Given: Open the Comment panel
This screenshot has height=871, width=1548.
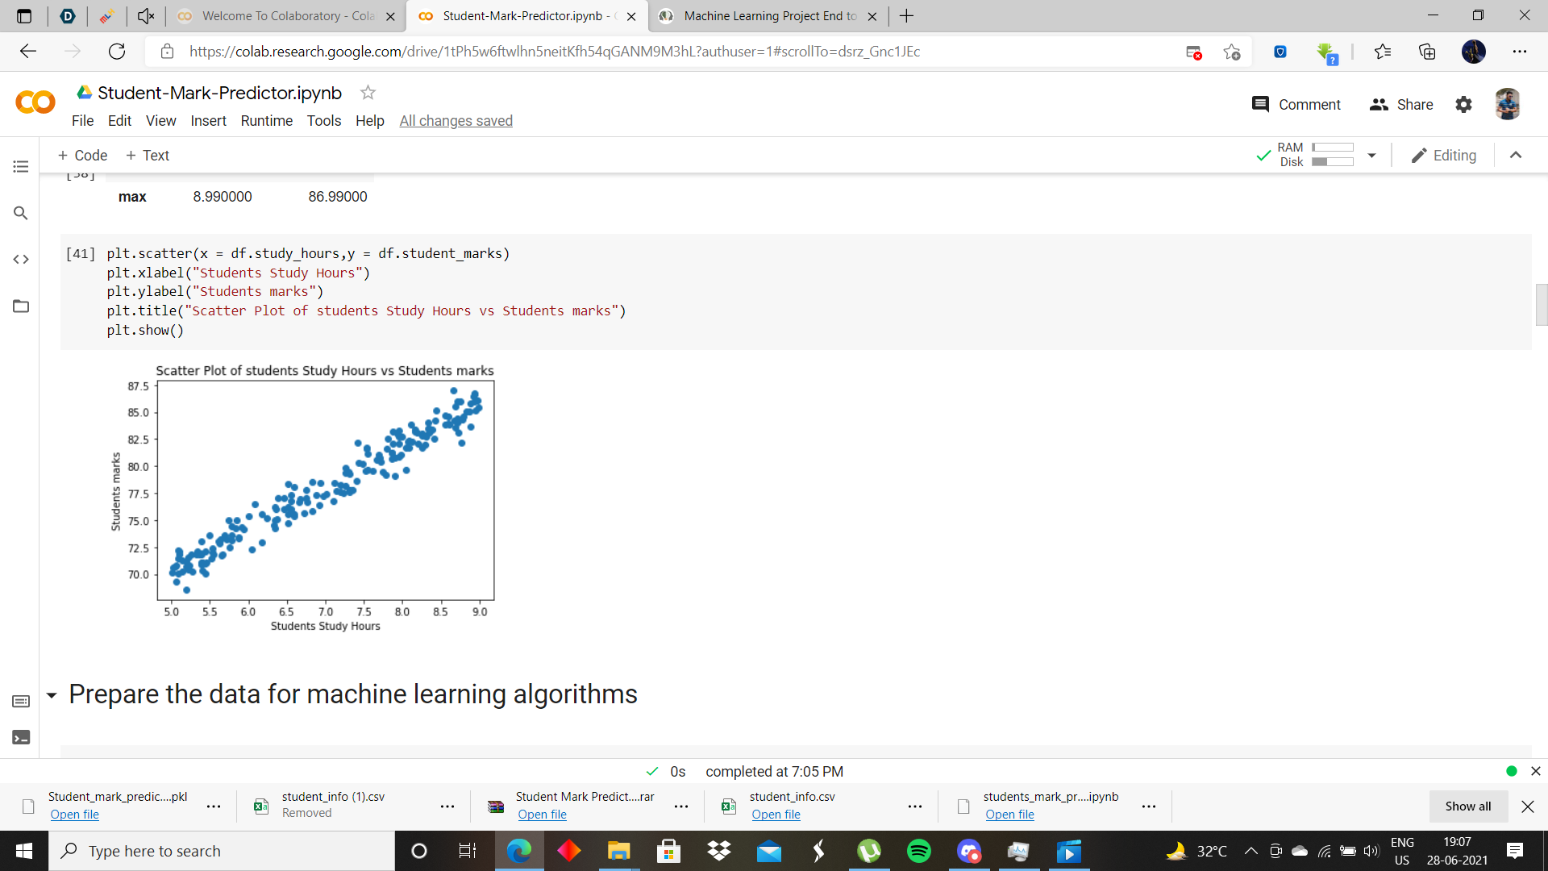Looking at the screenshot, I should [x=1296, y=104].
